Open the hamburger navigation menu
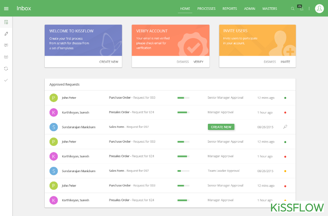The height and width of the screenshot is (216, 328). tap(6, 9)
